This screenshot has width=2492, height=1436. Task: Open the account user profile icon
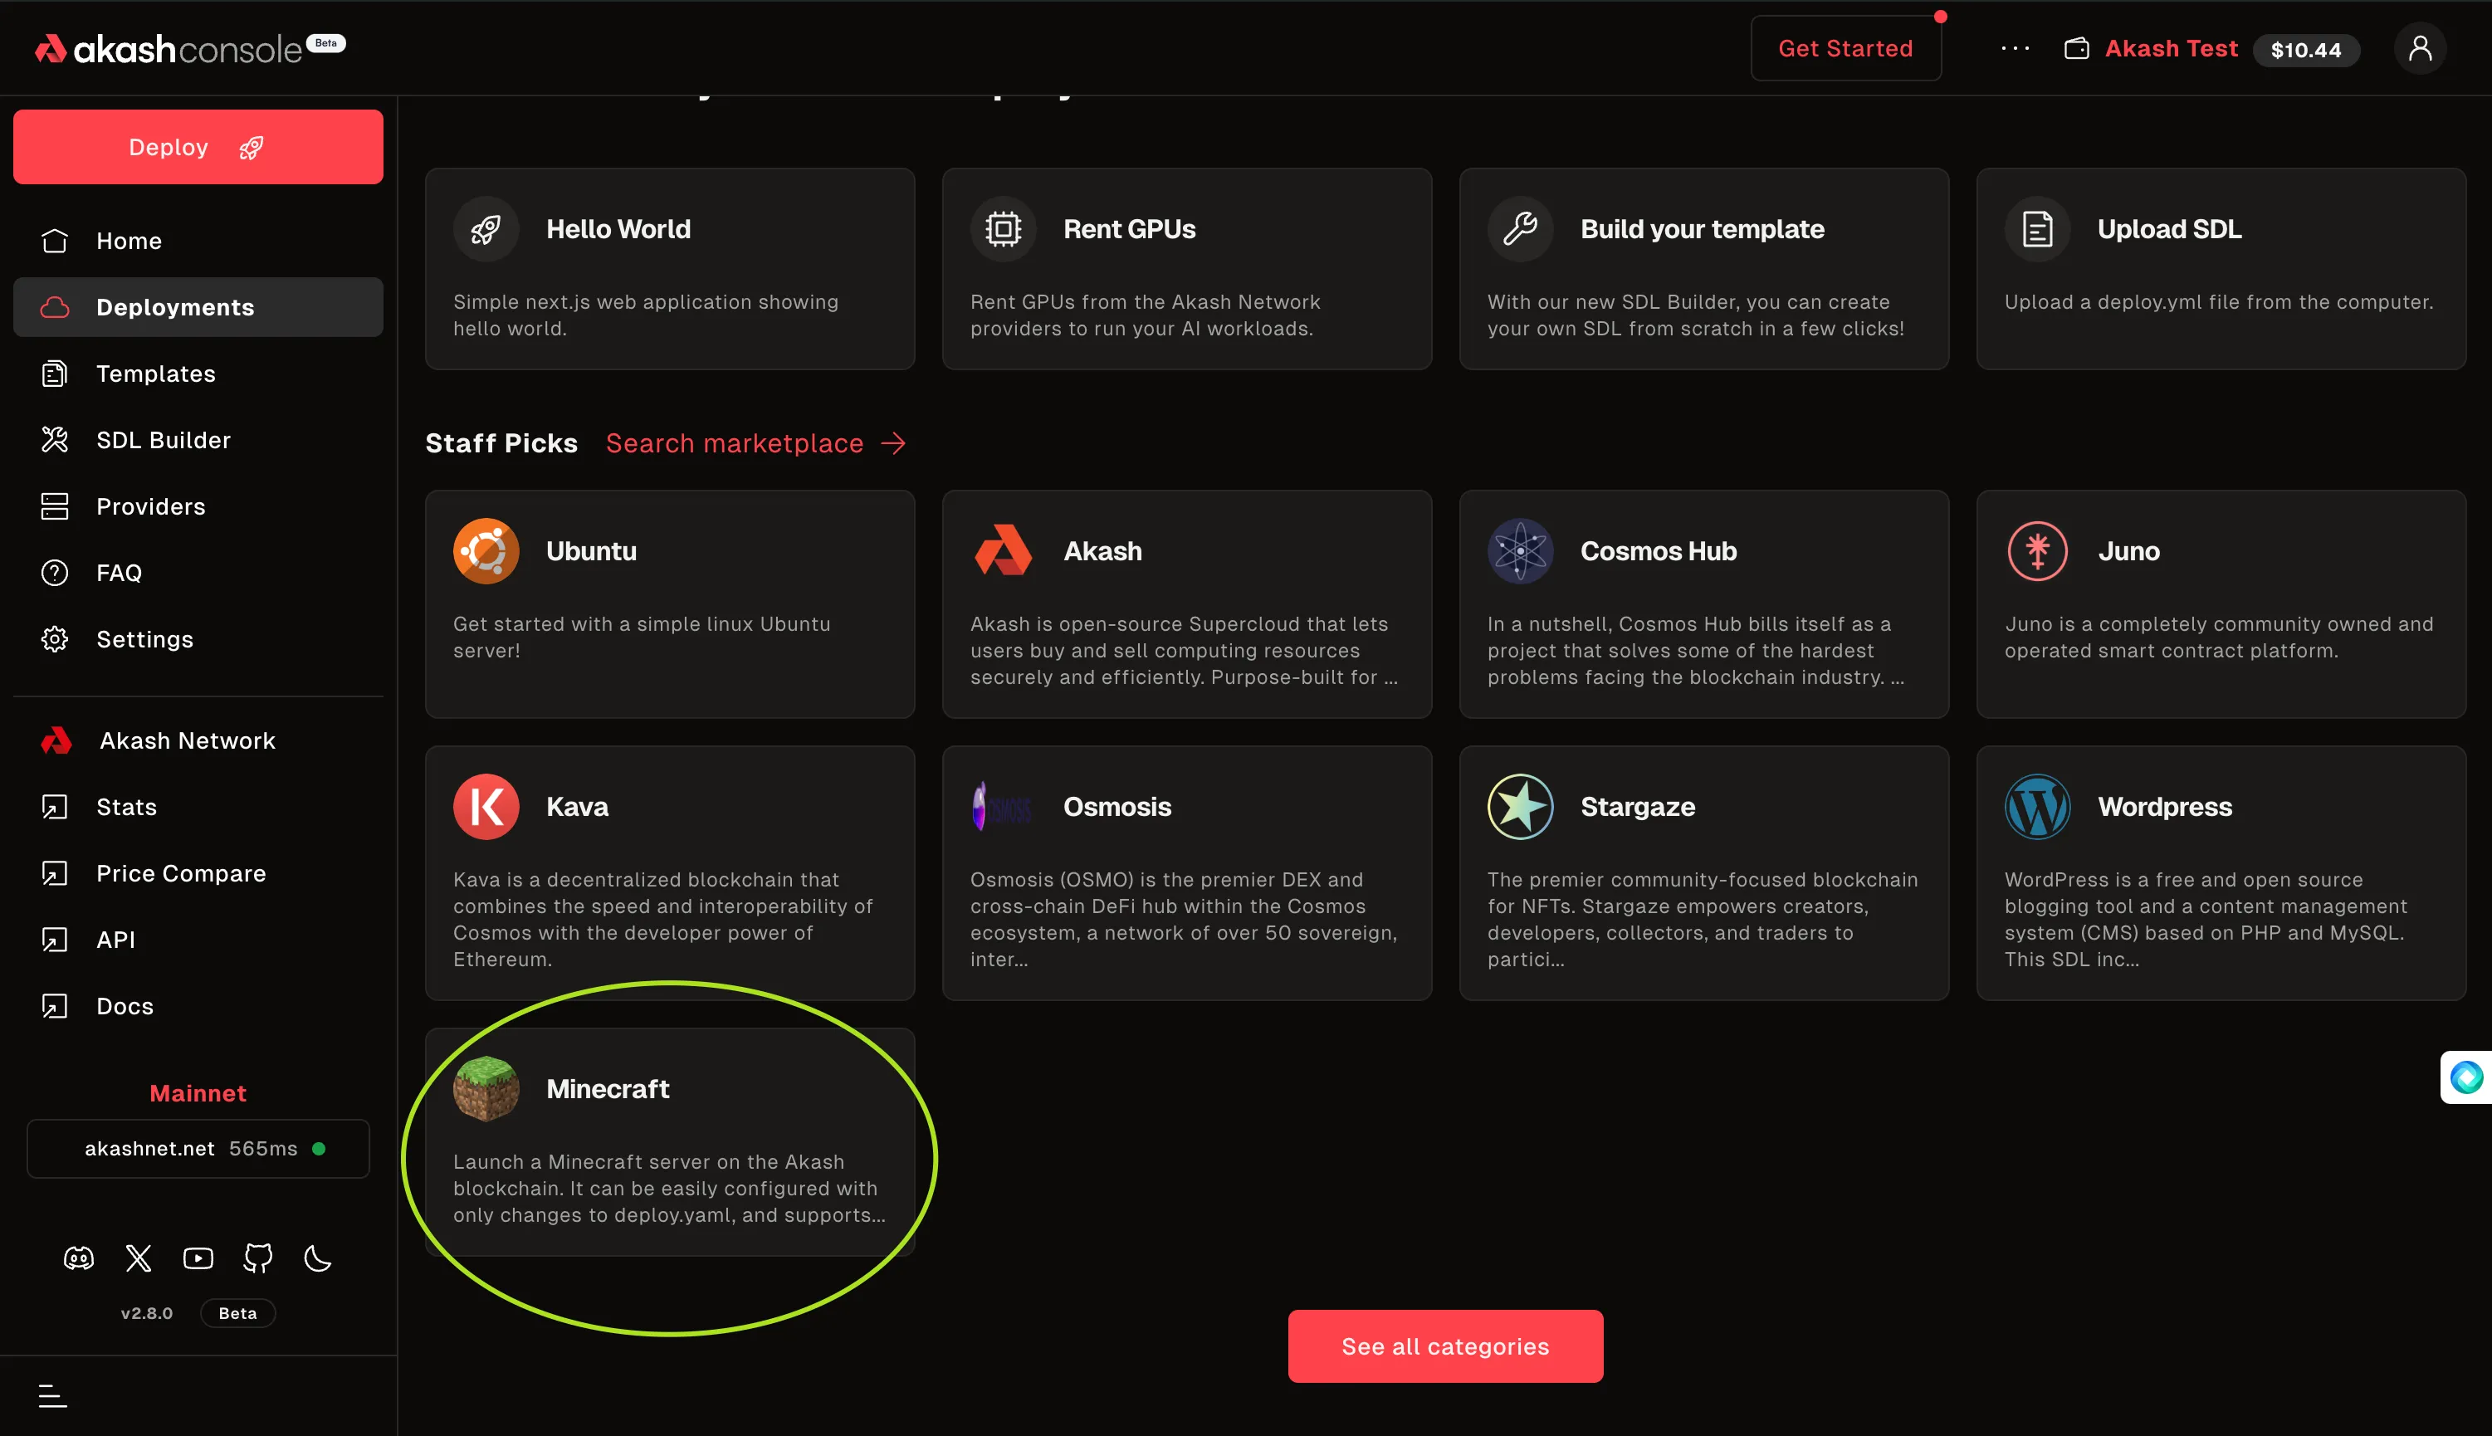click(2419, 48)
